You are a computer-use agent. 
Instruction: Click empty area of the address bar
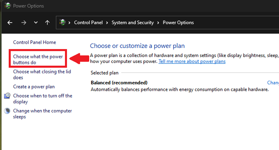pos(237,23)
